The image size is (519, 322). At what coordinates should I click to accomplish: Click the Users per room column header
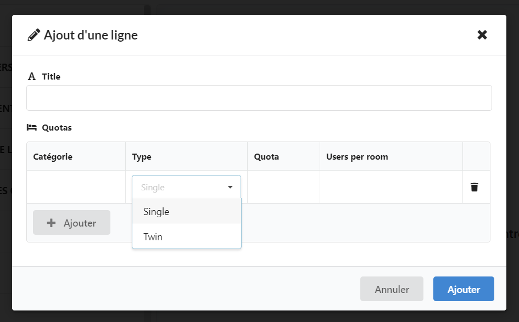coord(357,156)
